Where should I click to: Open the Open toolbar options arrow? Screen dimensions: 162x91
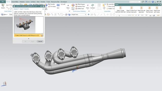tap(159, 5)
